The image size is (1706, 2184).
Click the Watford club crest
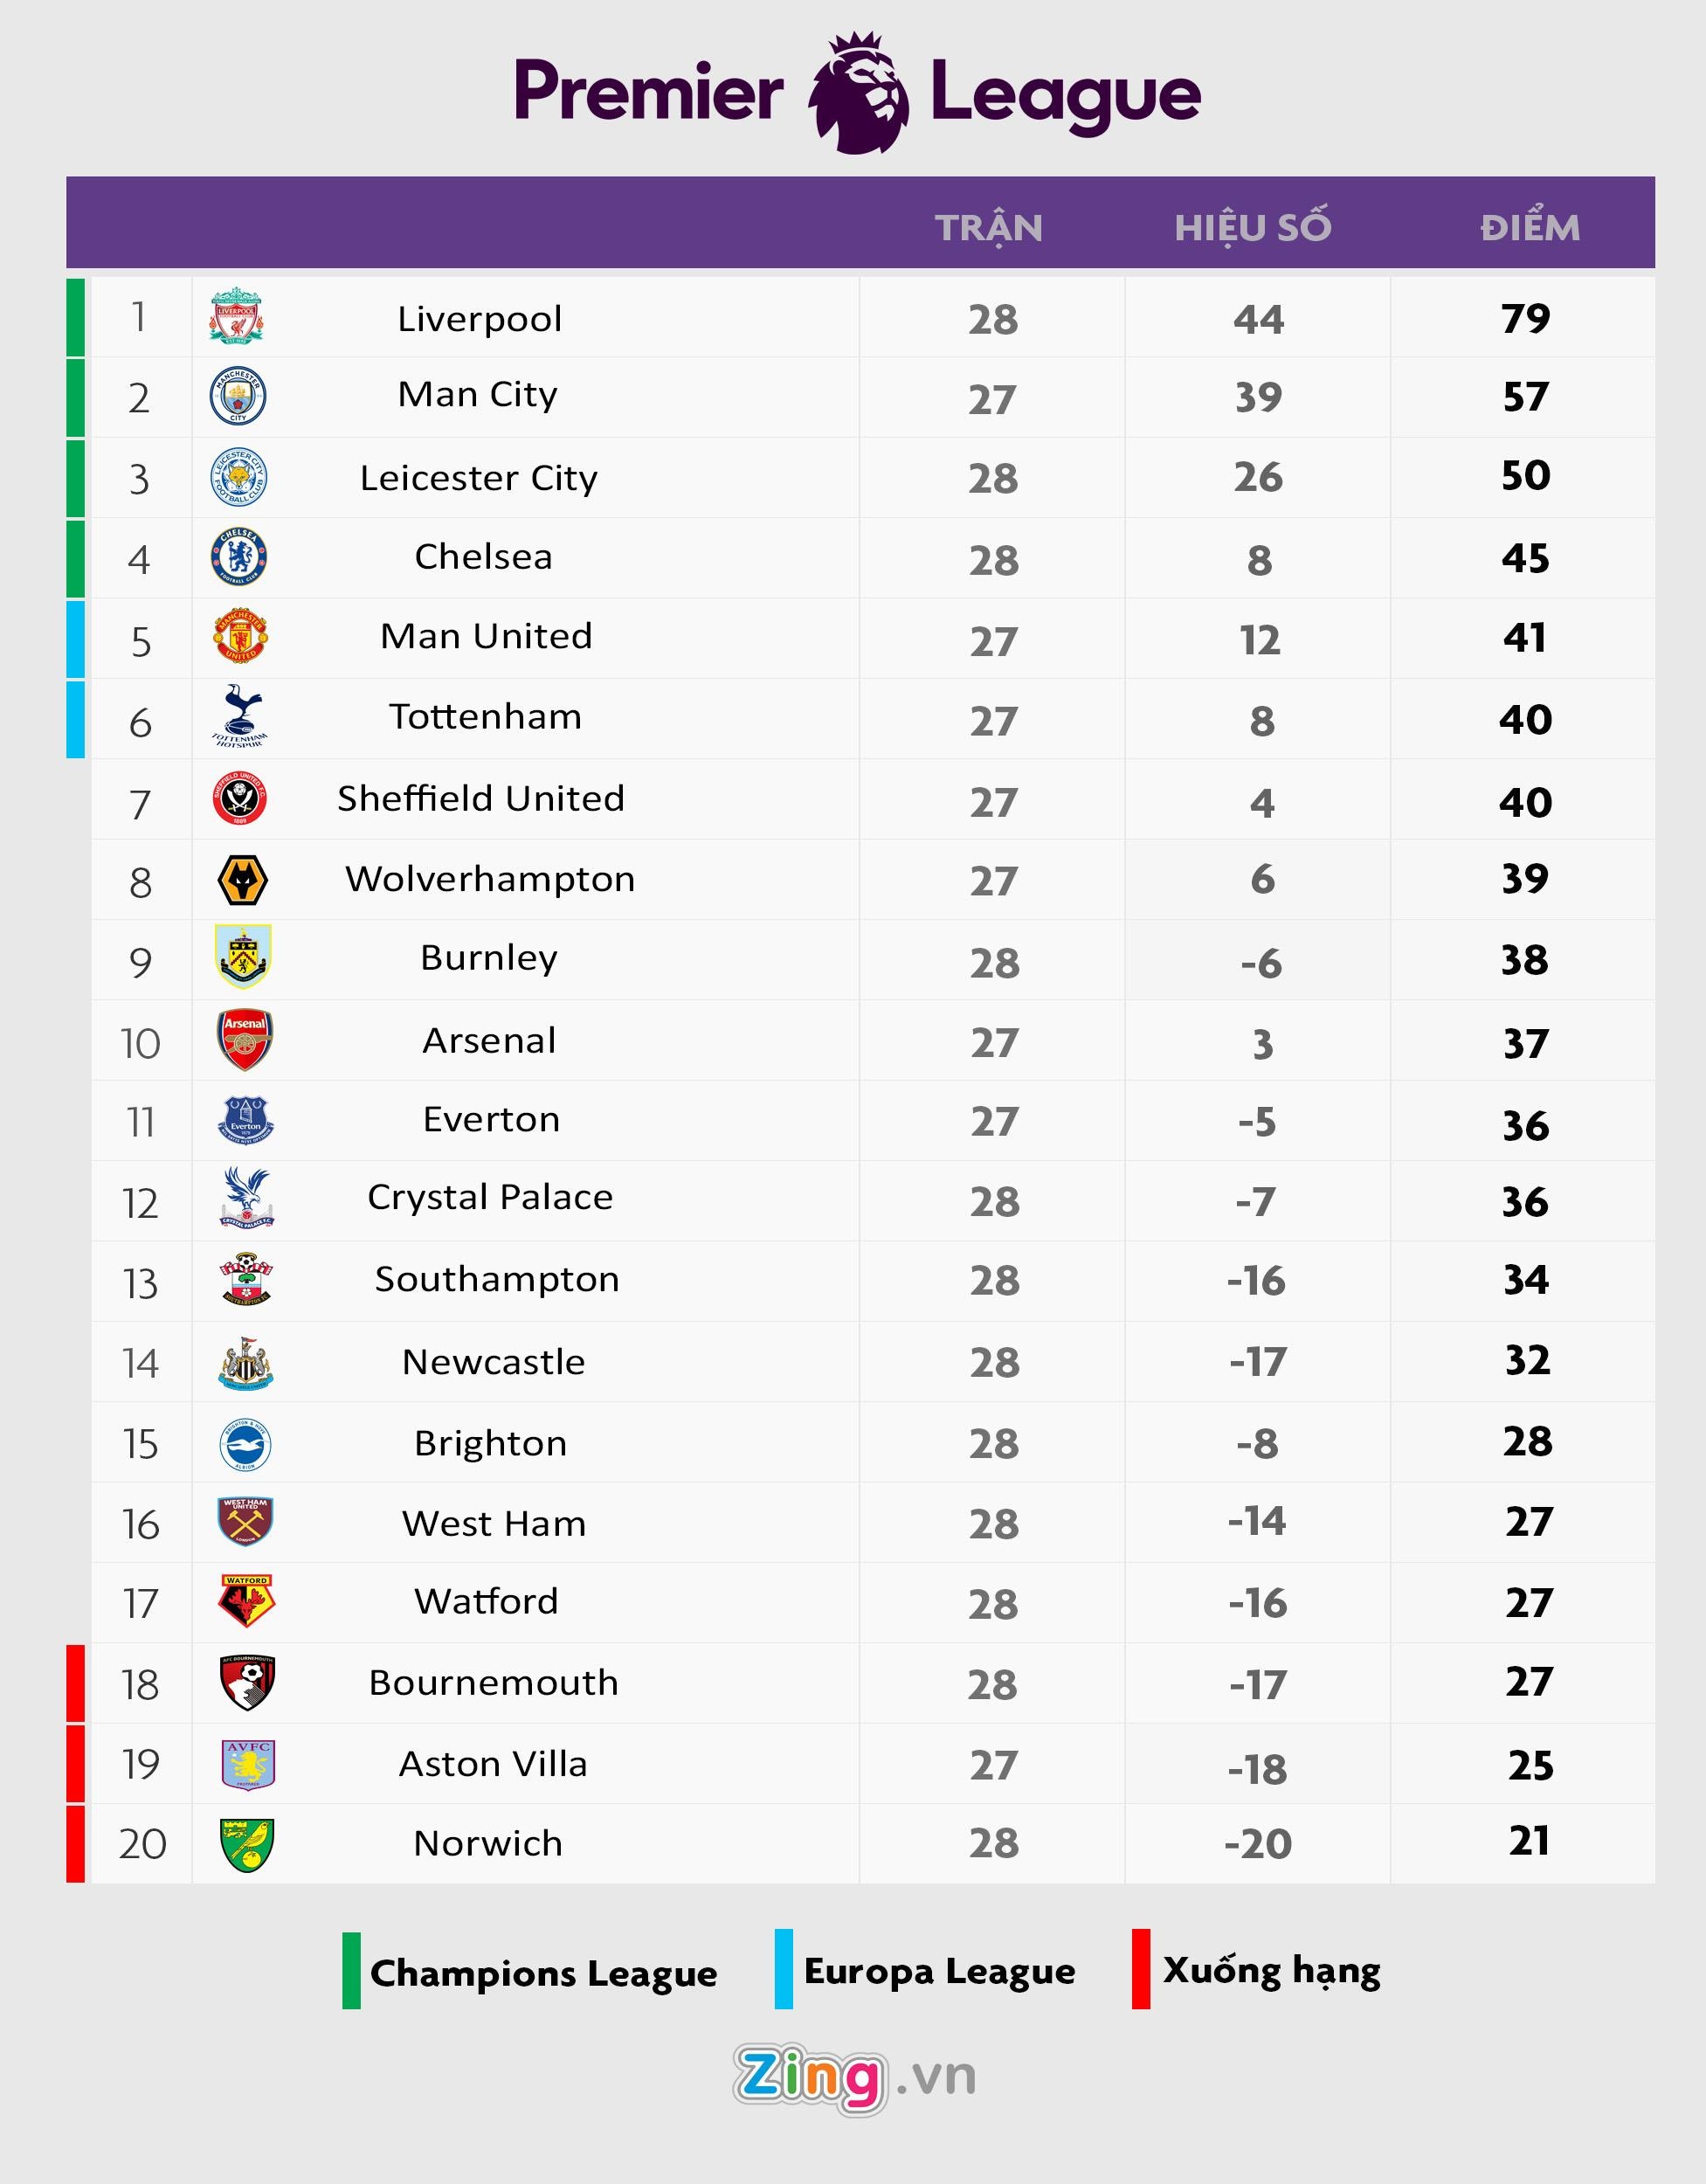246,1602
